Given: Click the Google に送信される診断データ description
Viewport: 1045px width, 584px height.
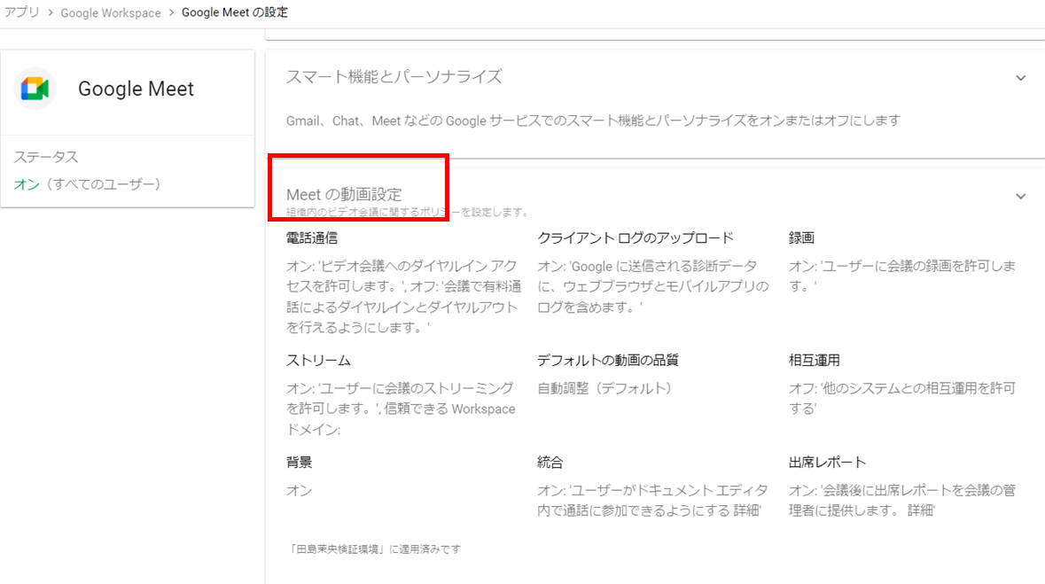Looking at the screenshot, I should pyautogui.click(x=653, y=286).
